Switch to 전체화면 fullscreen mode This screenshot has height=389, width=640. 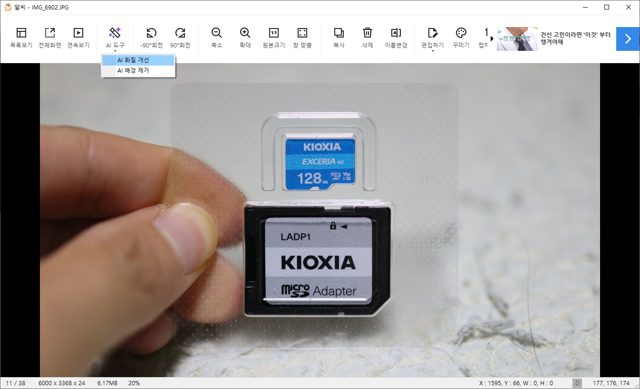point(50,38)
